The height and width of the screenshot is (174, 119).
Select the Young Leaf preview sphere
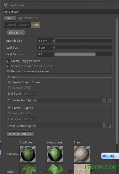(x=55, y=154)
